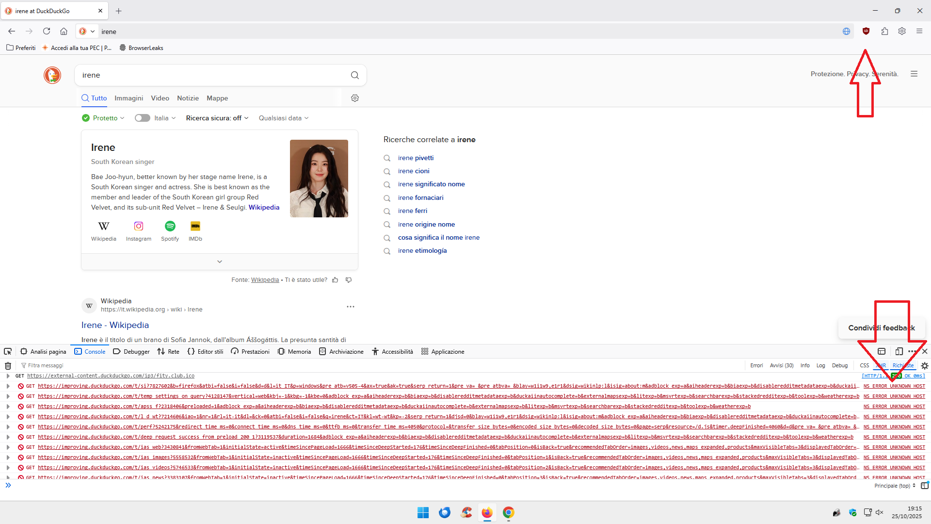
Task: Open the browser hamburger application menu
Action: pyautogui.click(x=919, y=31)
